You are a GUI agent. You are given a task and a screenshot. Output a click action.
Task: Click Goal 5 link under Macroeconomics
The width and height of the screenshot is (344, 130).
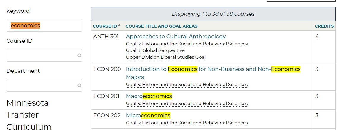[x=187, y=104]
